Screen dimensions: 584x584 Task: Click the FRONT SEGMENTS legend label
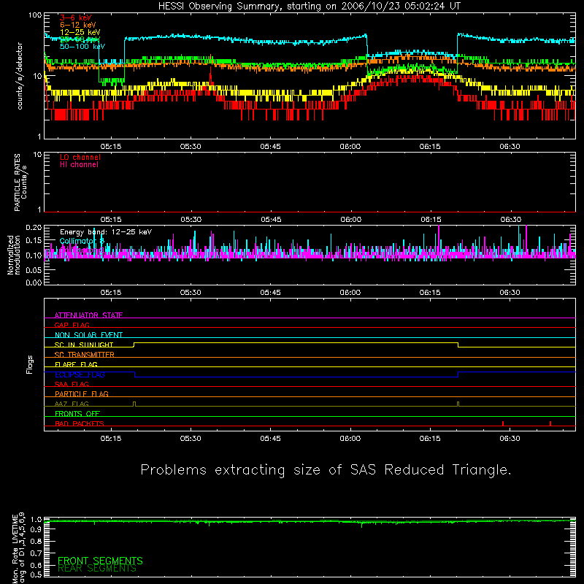point(100,561)
